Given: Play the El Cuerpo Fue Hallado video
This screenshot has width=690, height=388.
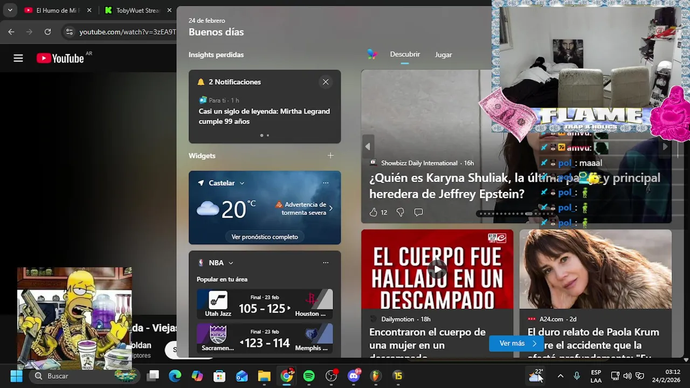Looking at the screenshot, I should point(437,269).
